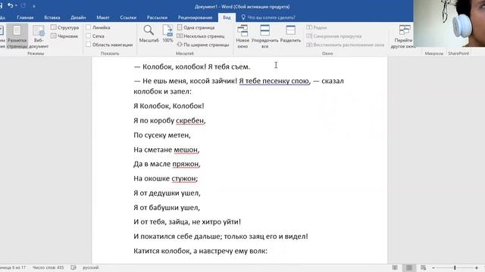Open the Рассылки tab

[157, 17]
